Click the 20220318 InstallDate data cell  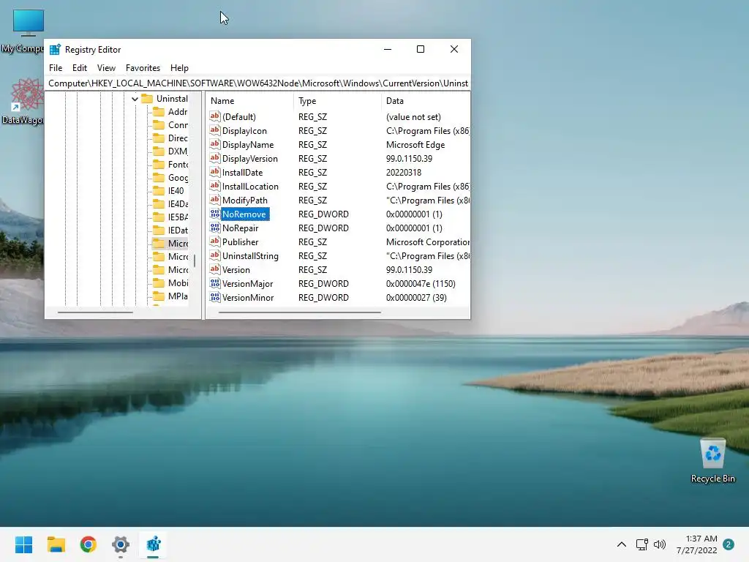[x=404, y=173]
